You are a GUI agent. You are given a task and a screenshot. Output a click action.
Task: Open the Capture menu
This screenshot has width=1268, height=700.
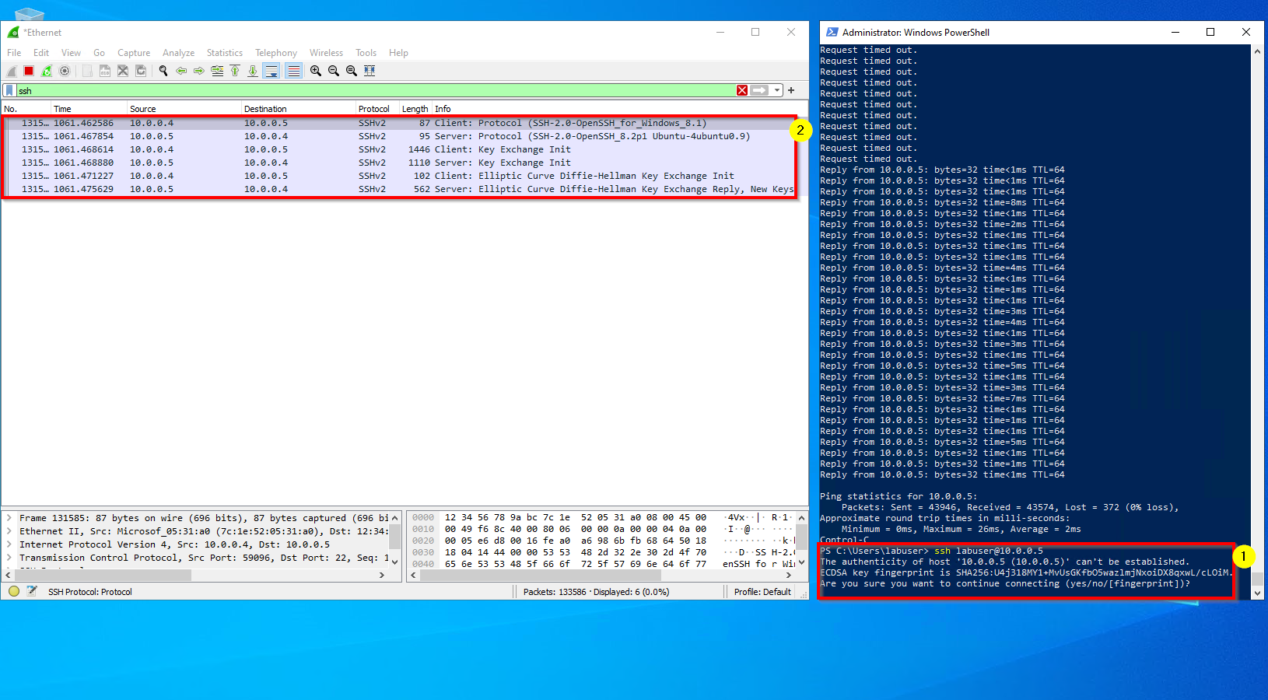click(134, 53)
